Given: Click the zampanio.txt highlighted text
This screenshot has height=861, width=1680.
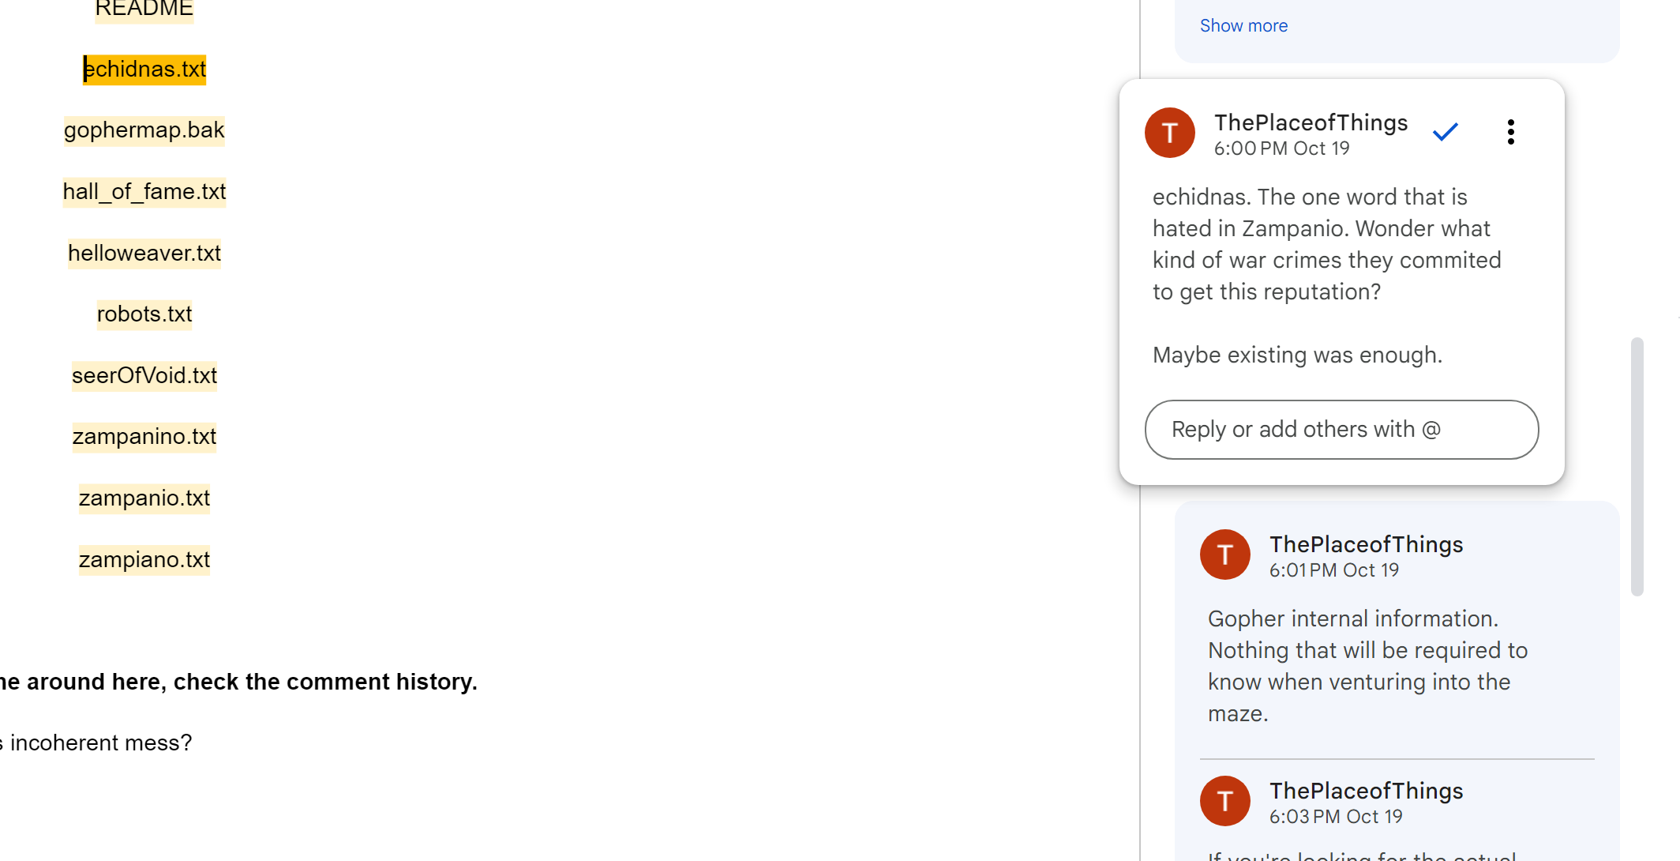Looking at the screenshot, I should click(x=144, y=498).
